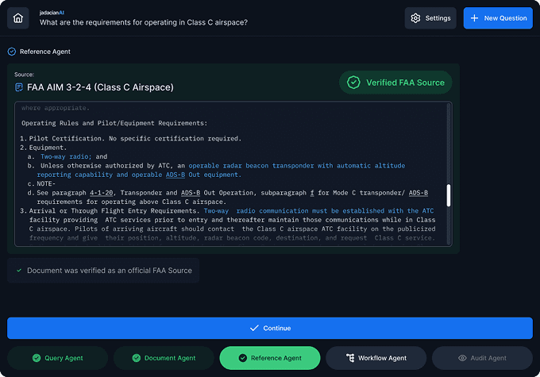Screen dimensions: 540x377
Task: Click the underlined subparagraph 'f' reference
Action: (312, 193)
